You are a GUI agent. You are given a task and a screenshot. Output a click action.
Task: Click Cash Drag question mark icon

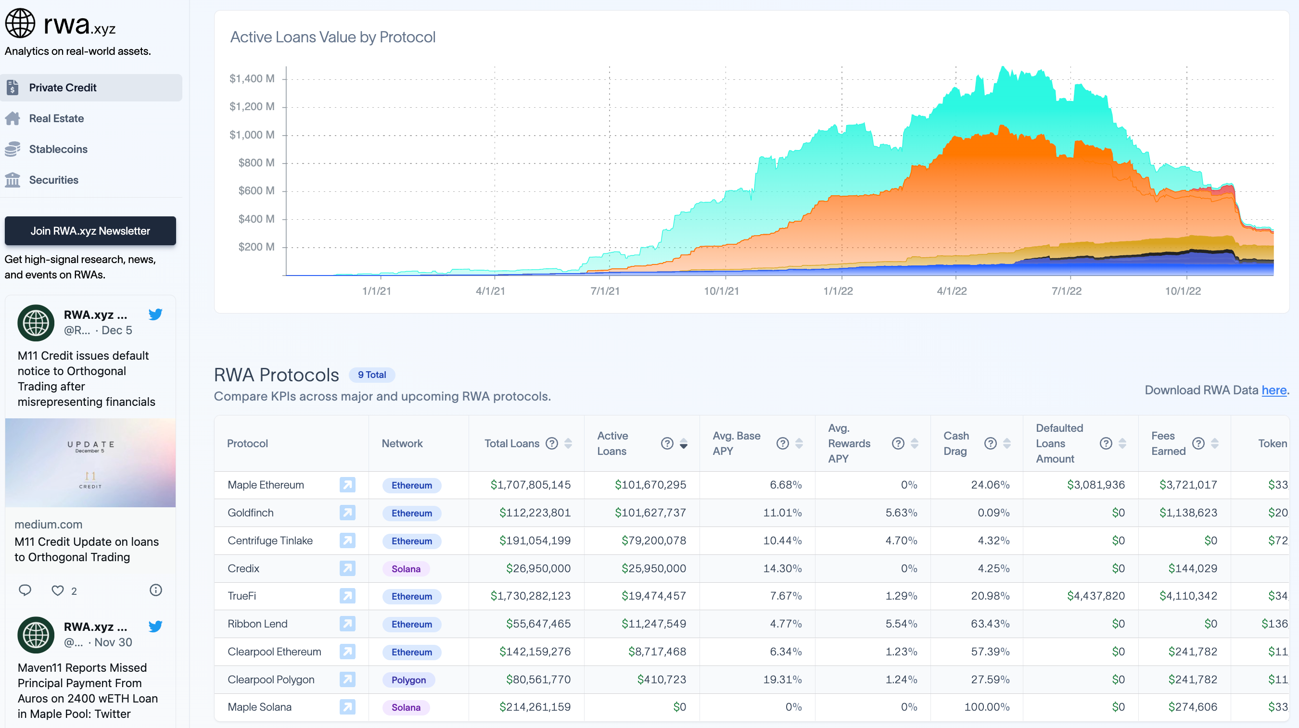coord(991,444)
